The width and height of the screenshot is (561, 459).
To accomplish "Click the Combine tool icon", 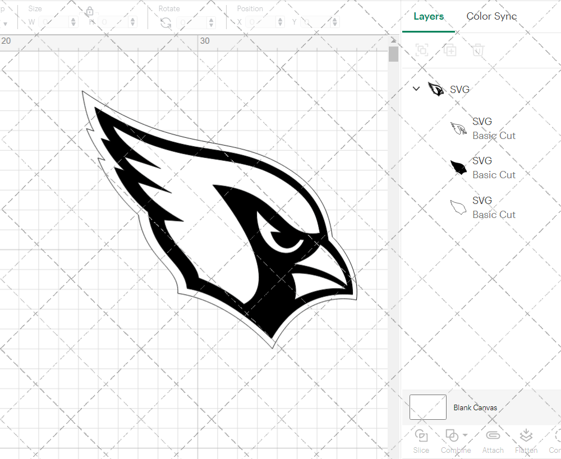I will pos(452,435).
